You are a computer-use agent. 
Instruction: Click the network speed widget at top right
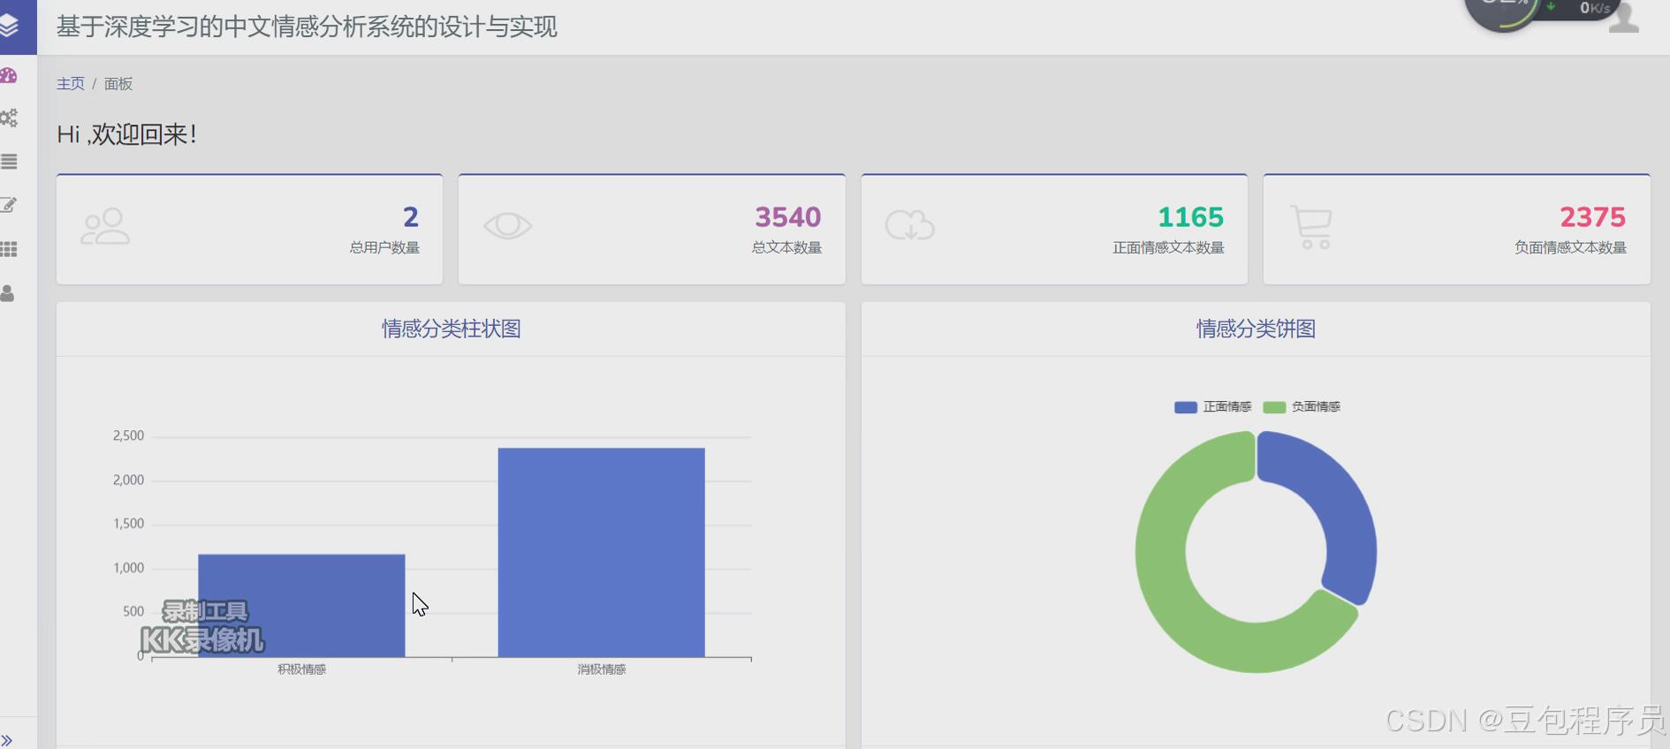(1542, 12)
